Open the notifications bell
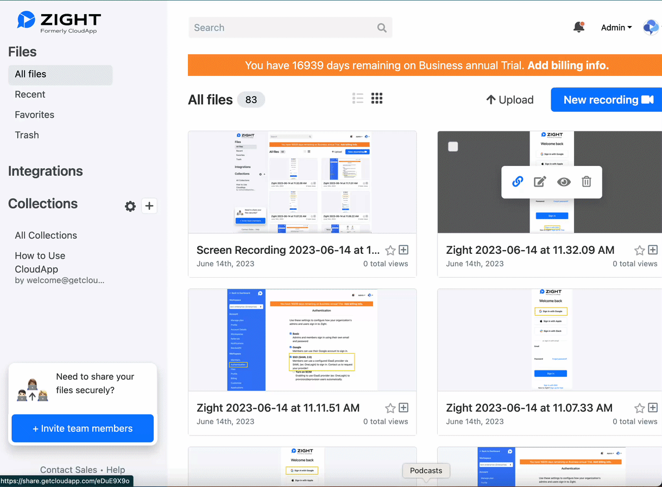Image resolution: width=662 pixels, height=487 pixels. pyautogui.click(x=579, y=27)
